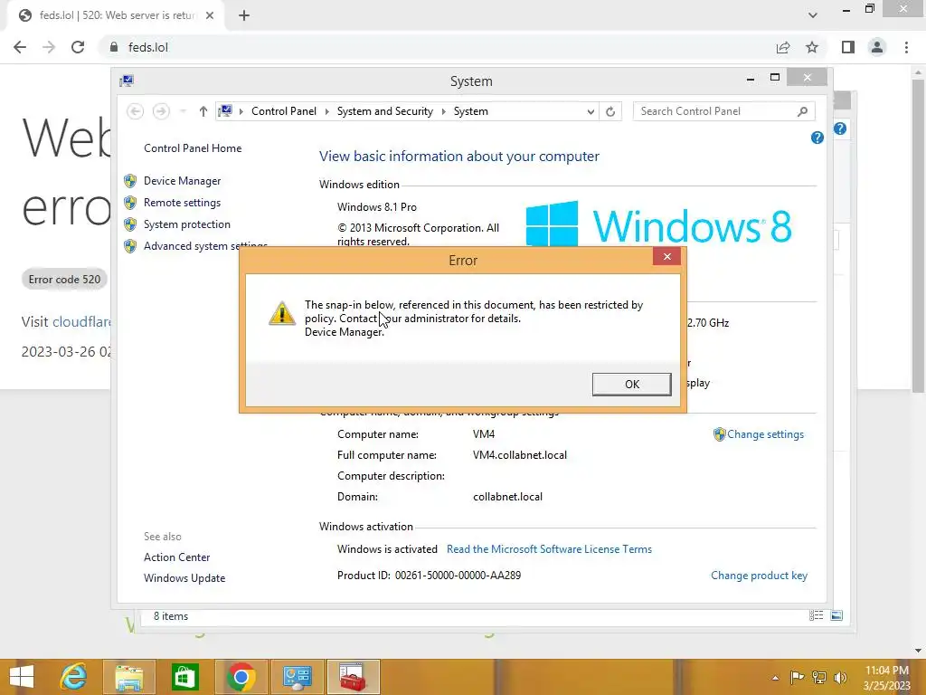This screenshot has width=926, height=695.
Task: Close the Error dialog with the X
Action: pos(666,256)
